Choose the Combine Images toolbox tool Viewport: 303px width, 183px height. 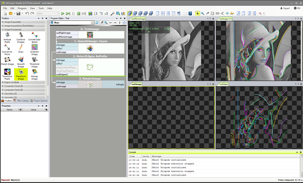pyautogui.click(x=21, y=37)
